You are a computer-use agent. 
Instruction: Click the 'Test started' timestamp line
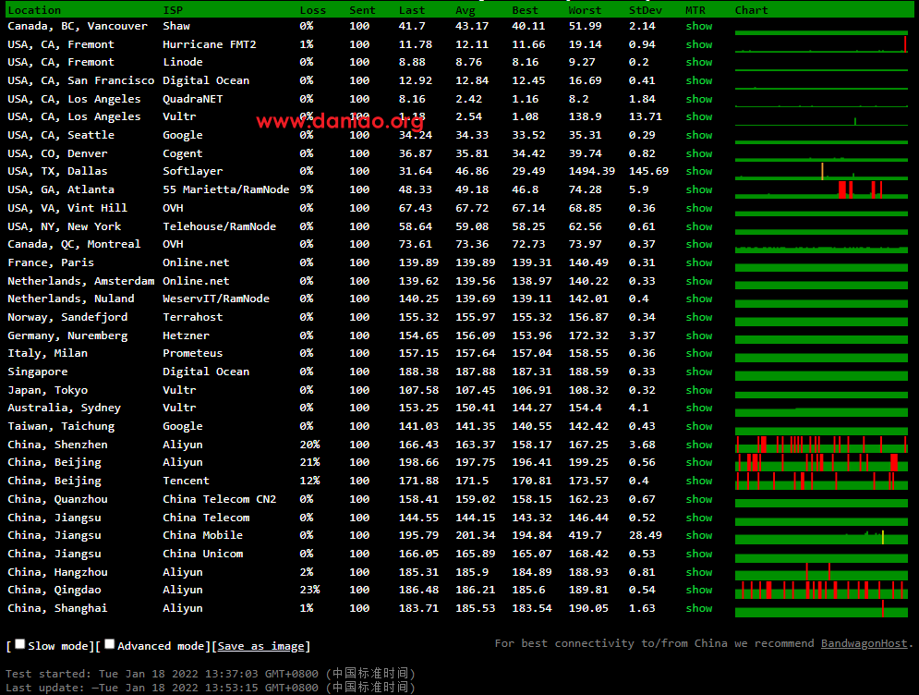coord(211,674)
